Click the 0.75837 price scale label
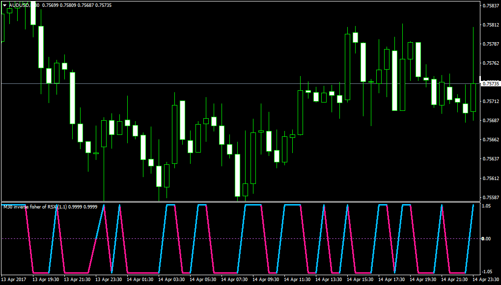 coord(490,5)
